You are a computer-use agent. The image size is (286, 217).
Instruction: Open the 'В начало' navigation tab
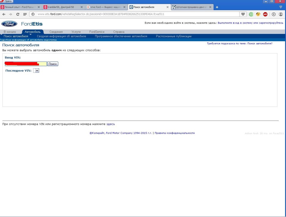coord(10,32)
